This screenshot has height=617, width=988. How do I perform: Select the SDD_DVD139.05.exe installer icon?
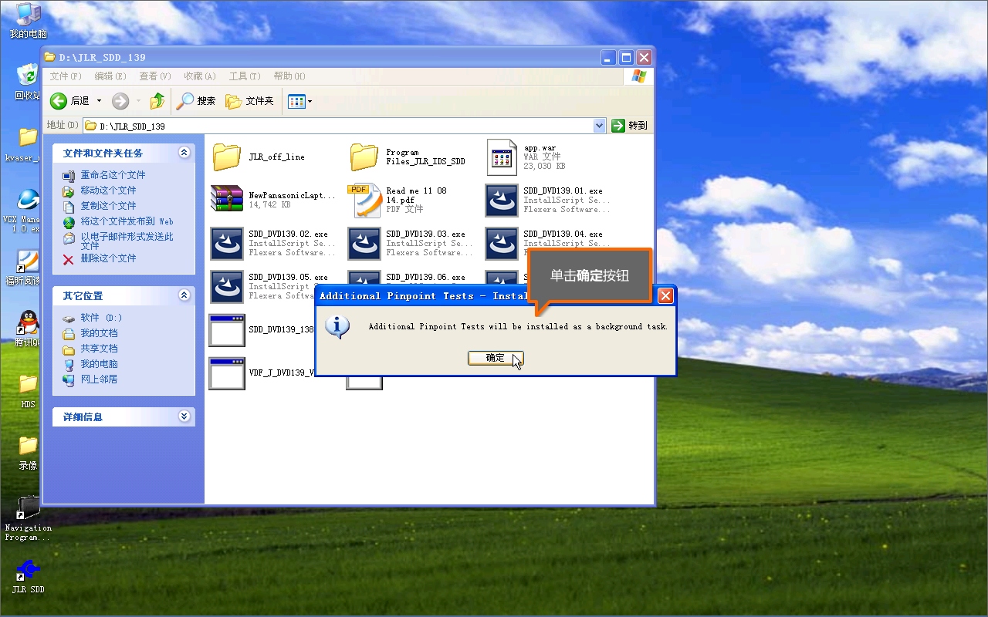(x=227, y=286)
